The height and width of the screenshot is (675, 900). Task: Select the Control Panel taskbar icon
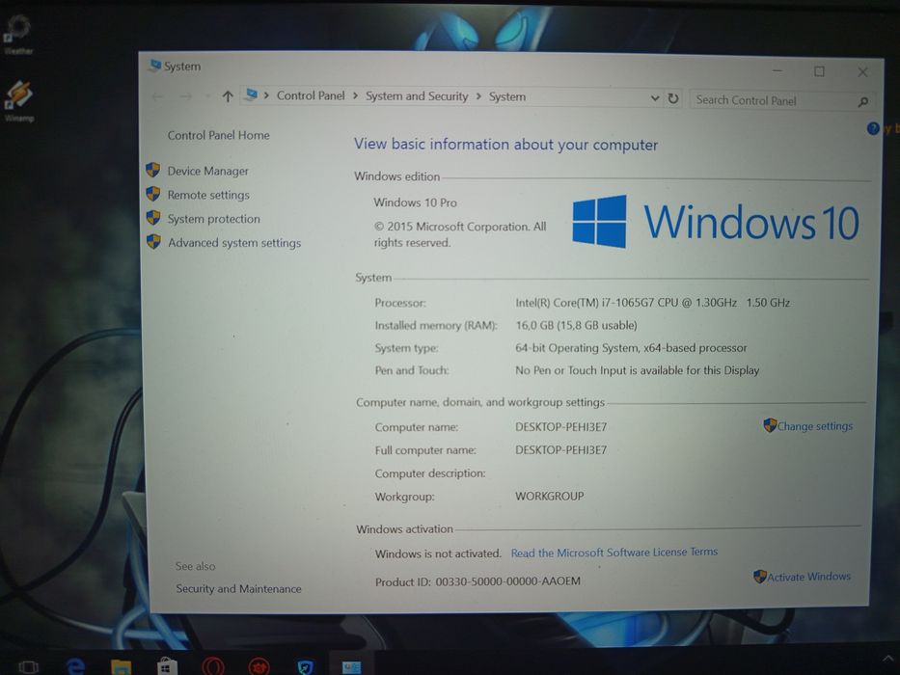point(351,667)
